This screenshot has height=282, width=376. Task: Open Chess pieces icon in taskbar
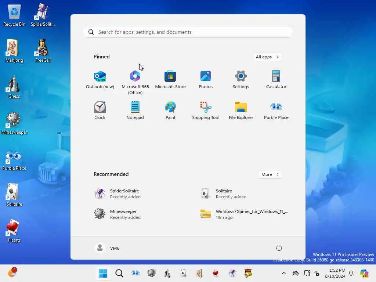(x=167, y=273)
